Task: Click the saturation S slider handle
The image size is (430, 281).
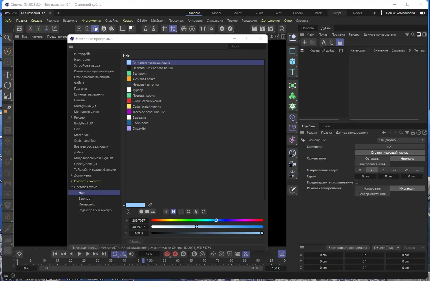Action: point(197,227)
